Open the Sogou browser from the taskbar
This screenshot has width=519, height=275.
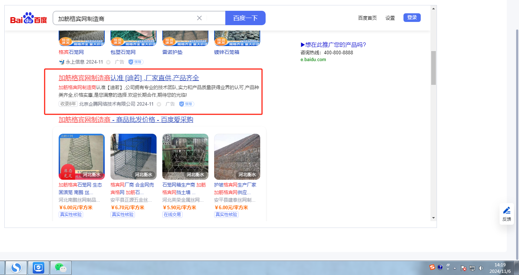coord(16,267)
